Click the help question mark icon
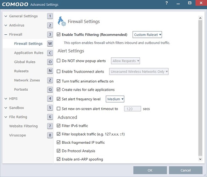 click(x=167, y=3)
